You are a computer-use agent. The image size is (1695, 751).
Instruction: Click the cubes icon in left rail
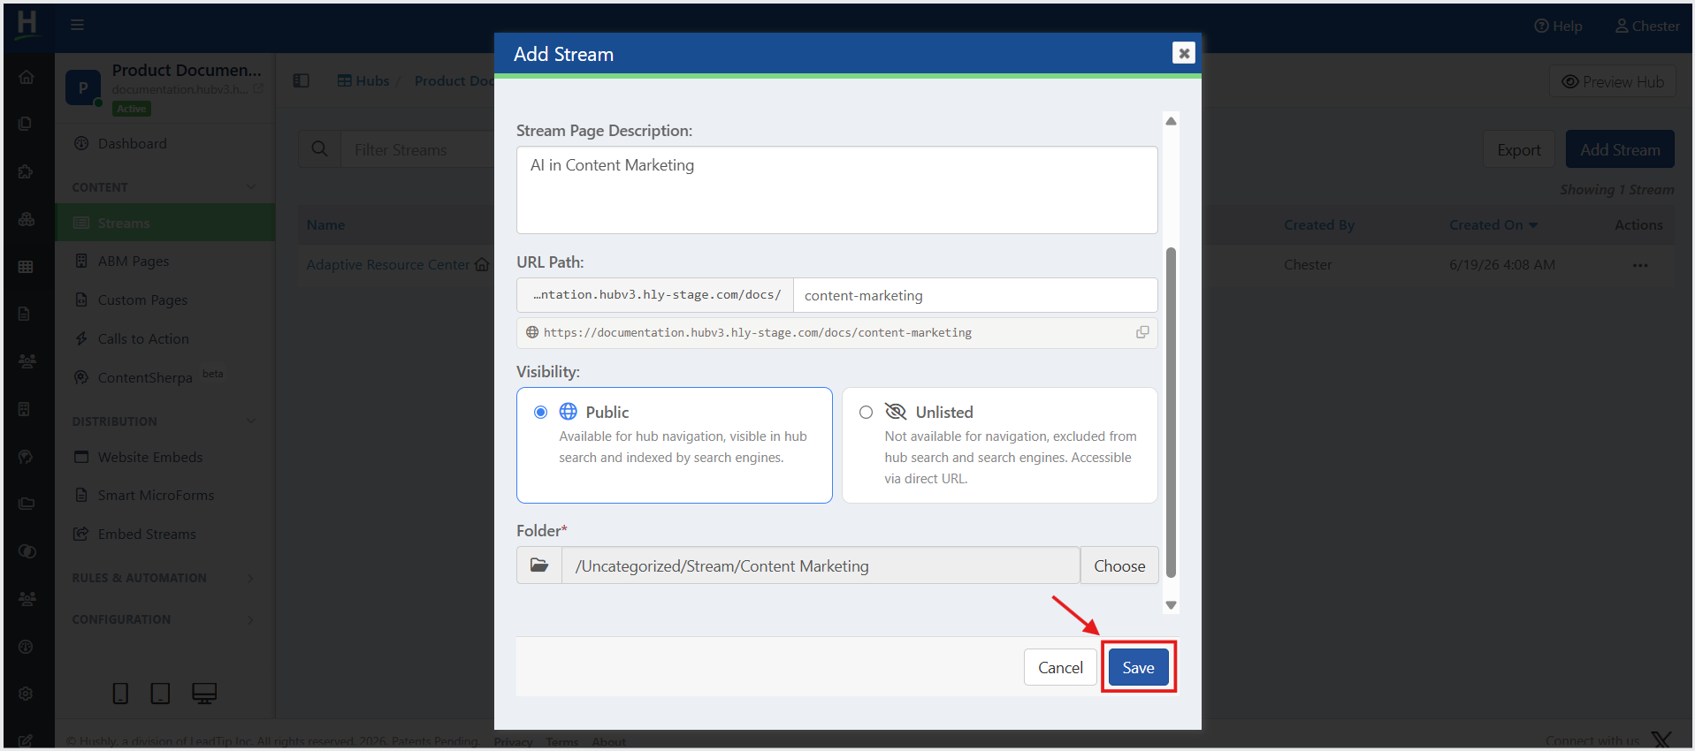point(27,219)
